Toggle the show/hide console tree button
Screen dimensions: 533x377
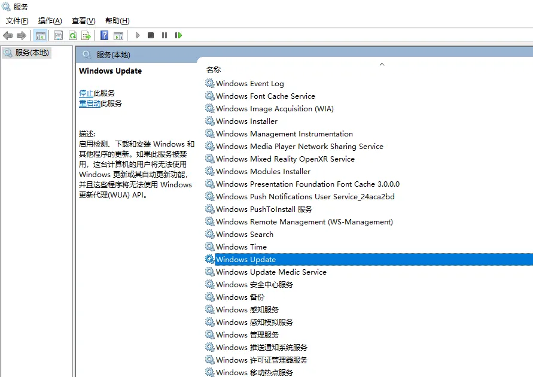[x=41, y=36]
